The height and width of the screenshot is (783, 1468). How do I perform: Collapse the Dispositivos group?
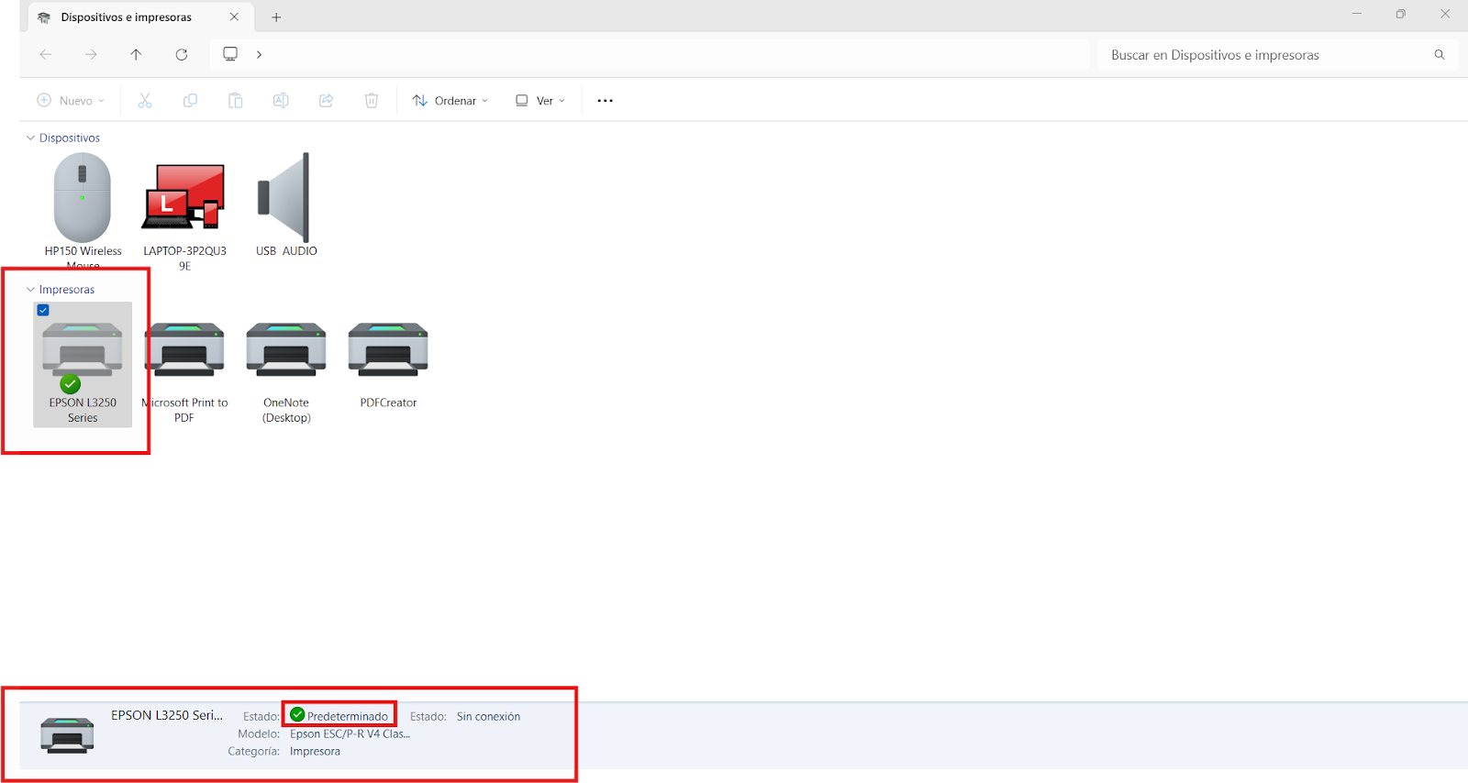pos(30,138)
